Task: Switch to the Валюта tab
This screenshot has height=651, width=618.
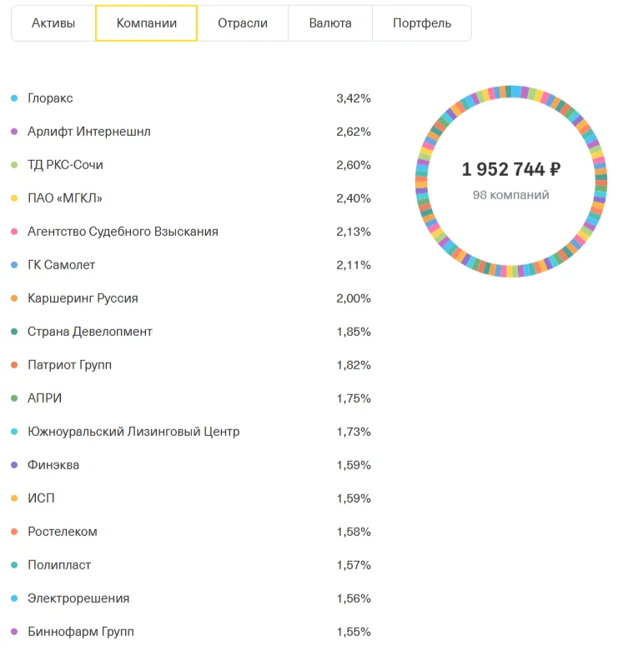Action: pos(330,23)
